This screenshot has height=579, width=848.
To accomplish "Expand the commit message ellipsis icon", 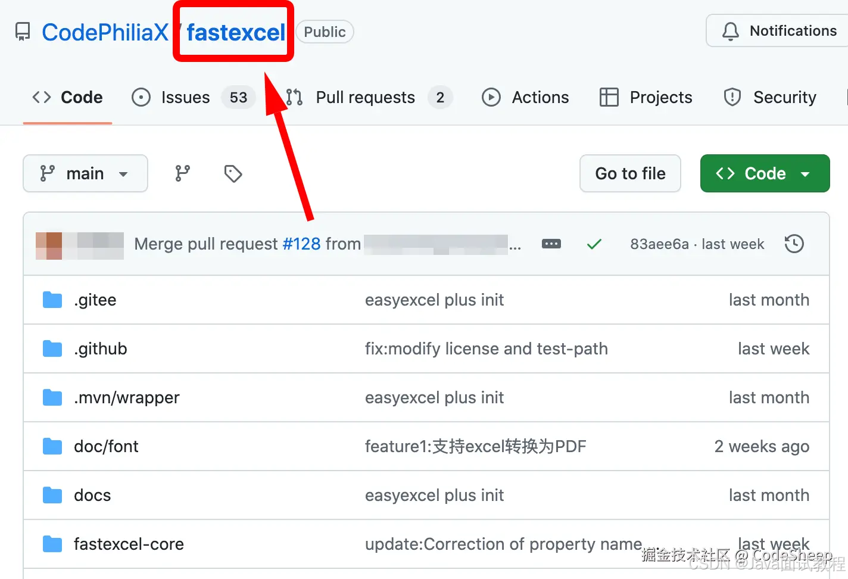I will [551, 244].
